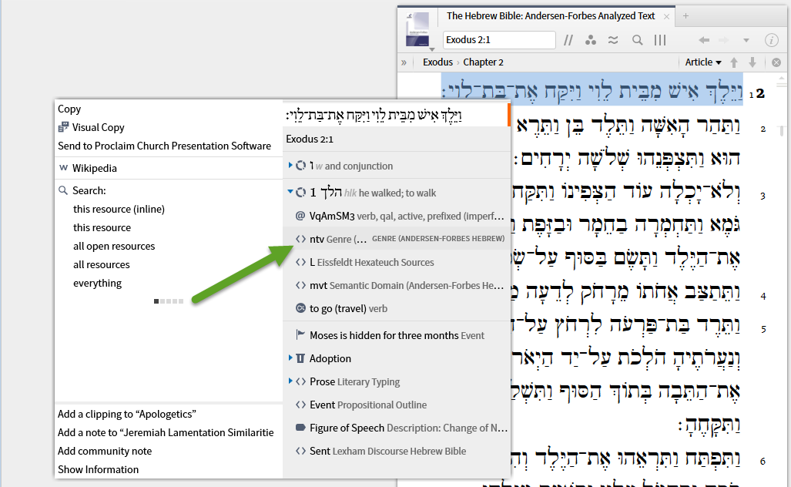The height and width of the screenshot is (487, 791).
Task: Search all open resources
Action: click(x=114, y=247)
